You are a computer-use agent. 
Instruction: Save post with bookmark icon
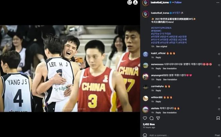218,118
